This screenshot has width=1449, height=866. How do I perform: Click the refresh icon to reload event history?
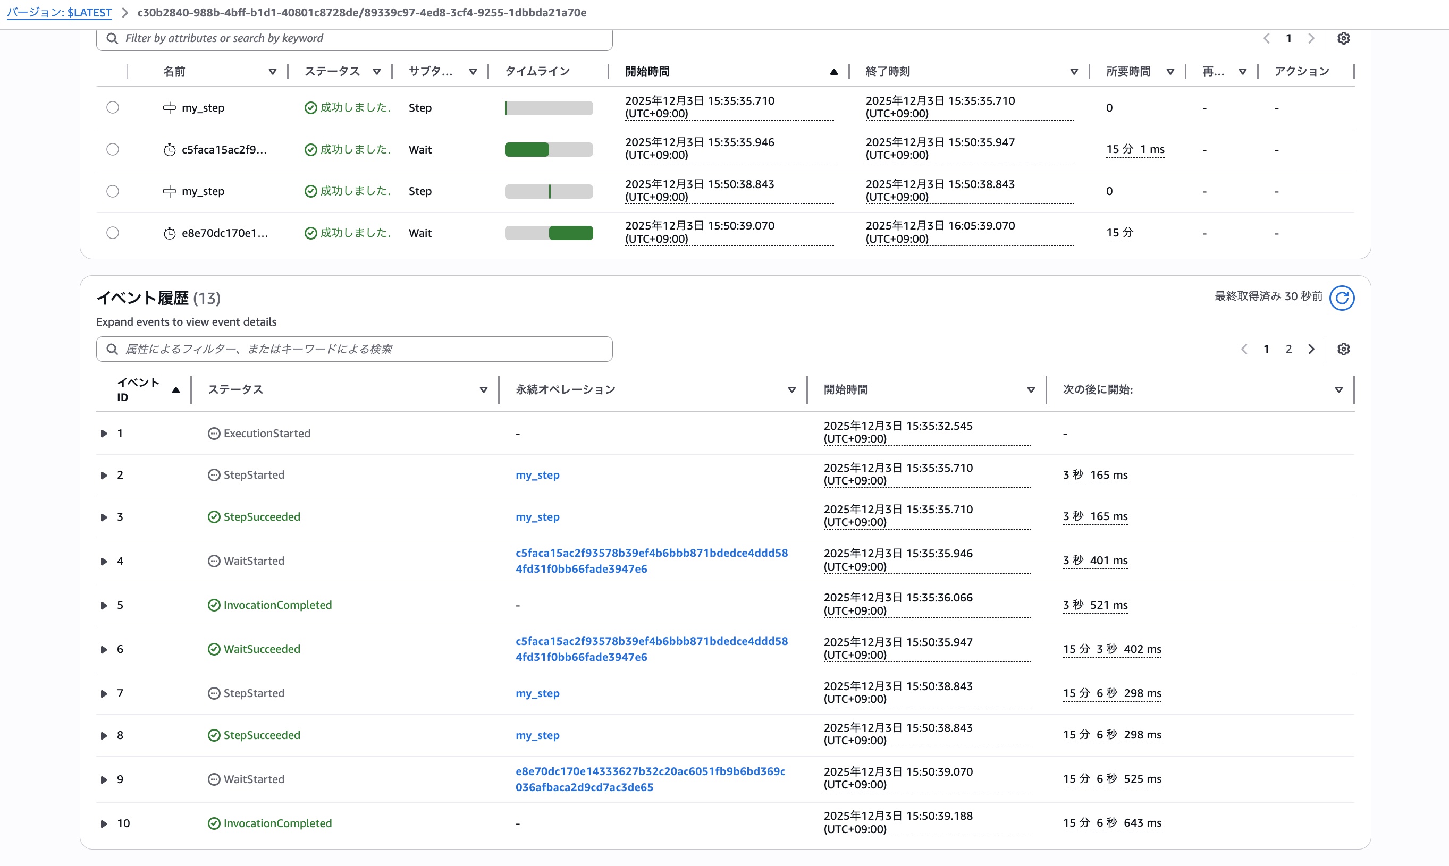tap(1342, 298)
